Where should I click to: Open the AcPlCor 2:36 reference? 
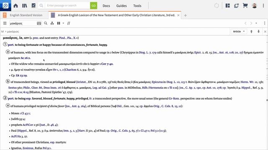click(31, 125)
